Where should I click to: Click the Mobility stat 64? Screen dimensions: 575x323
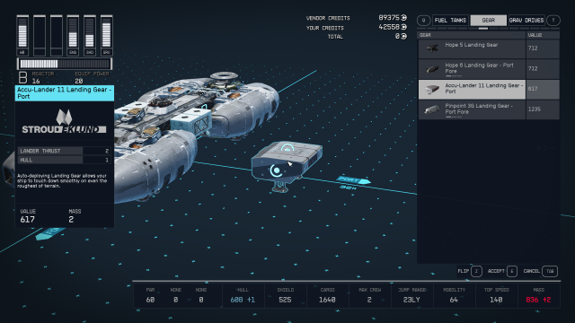pyautogui.click(x=454, y=296)
